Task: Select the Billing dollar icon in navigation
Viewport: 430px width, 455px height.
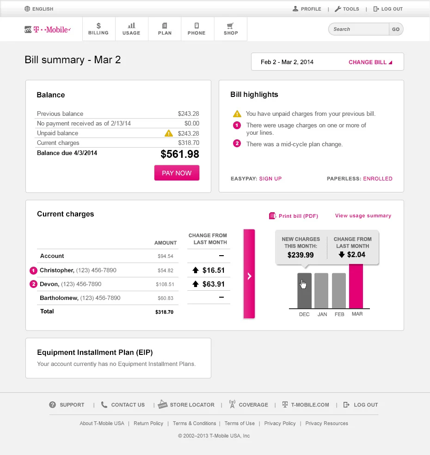Action: [98, 25]
